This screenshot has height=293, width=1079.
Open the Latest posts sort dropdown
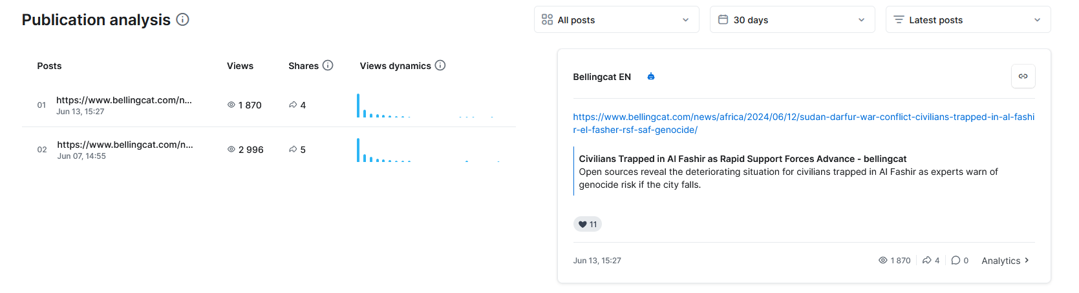click(x=968, y=20)
